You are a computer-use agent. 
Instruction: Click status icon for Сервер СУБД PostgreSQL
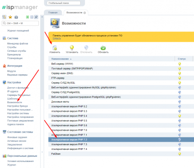(179, 92)
